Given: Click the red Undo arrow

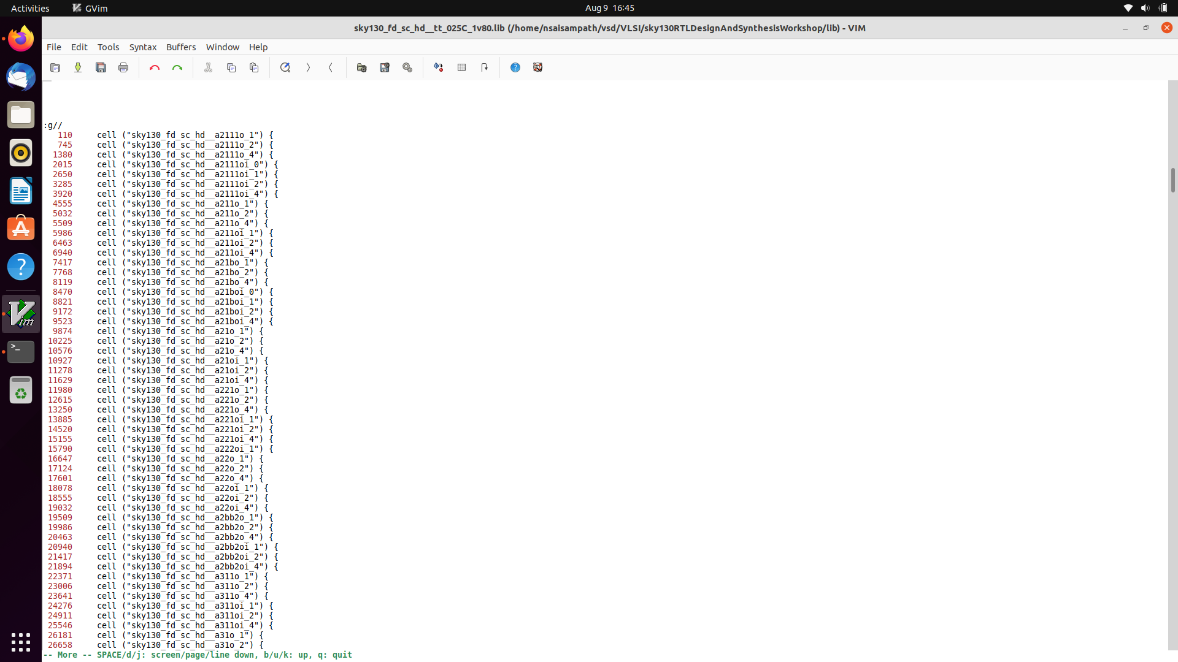Looking at the screenshot, I should 155,67.
